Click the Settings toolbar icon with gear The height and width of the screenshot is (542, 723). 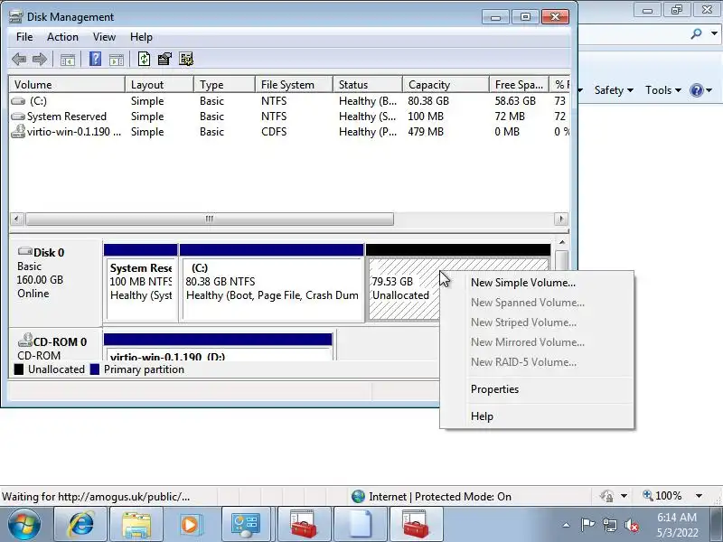tap(186, 59)
